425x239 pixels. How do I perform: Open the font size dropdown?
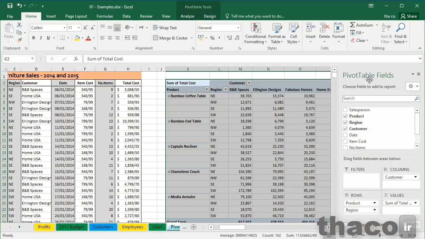point(79,28)
